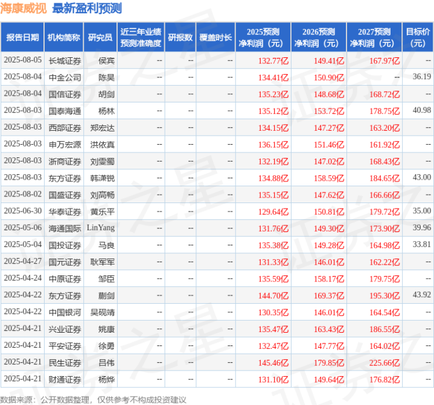Click the 132.77亿 profit value
The width and height of the screenshot is (434, 405).
point(273,61)
